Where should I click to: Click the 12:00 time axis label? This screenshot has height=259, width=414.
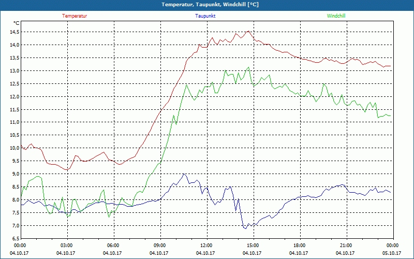pos(207,246)
